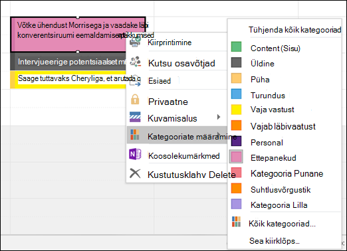Screen dimensions: 347x251
Task: Click the Kutsu osavõtjad people icon
Action: 136,62
